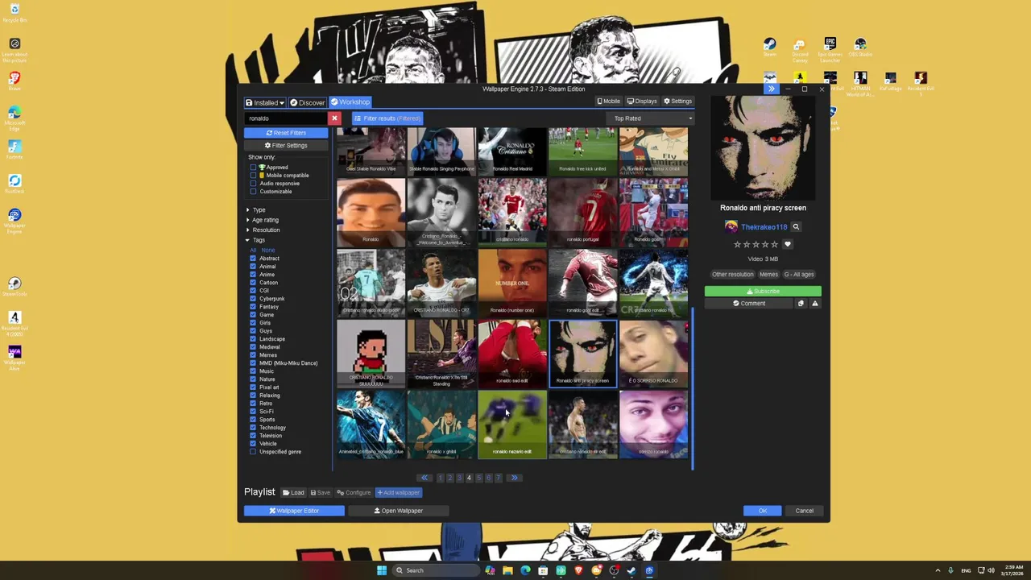Screen dimensions: 1031x580
Task: Enable the Approved filter checkbox
Action: (253, 168)
